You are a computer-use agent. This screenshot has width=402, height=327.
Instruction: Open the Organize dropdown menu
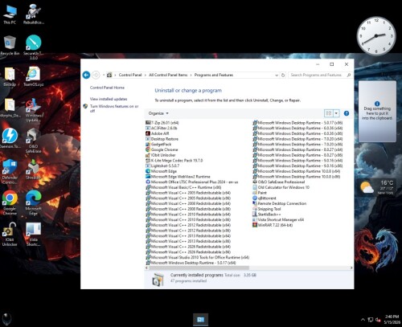pos(158,113)
